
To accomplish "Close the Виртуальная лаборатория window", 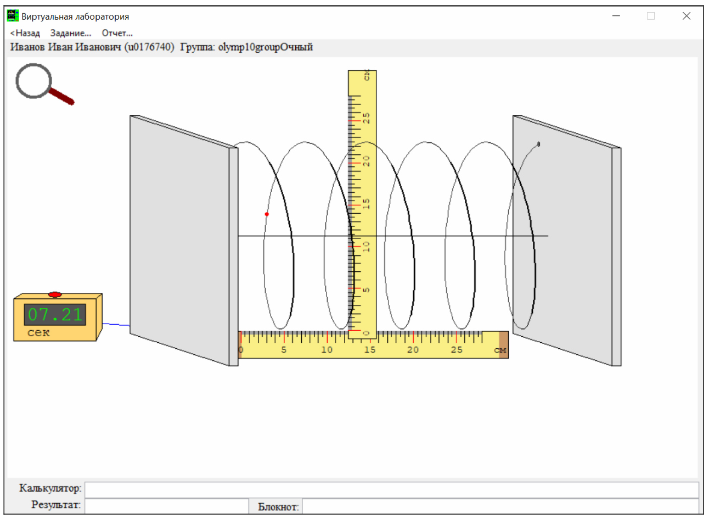I will pyautogui.click(x=687, y=16).
